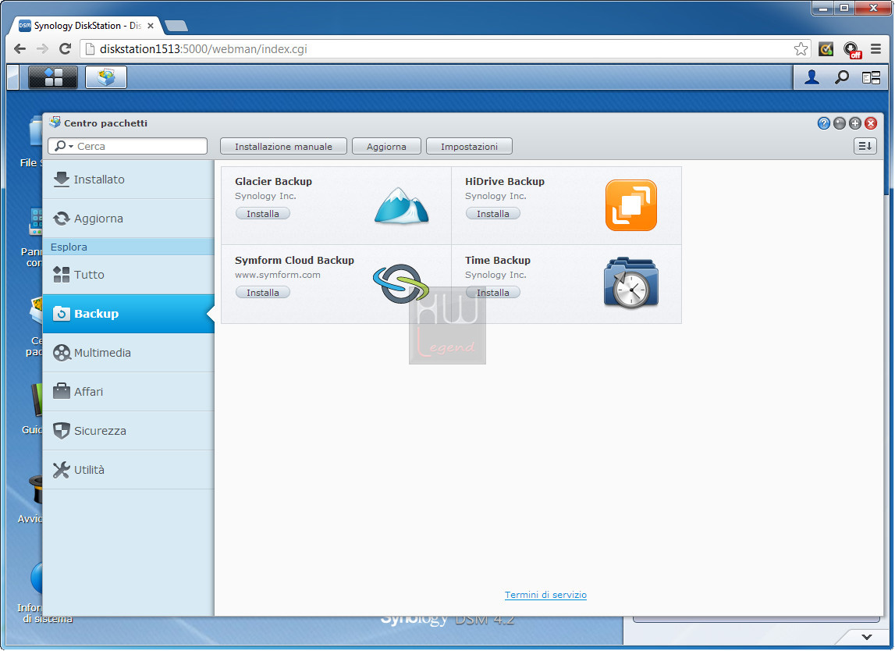Click the HiDrive Backup title
895x651 pixels.
click(x=505, y=182)
